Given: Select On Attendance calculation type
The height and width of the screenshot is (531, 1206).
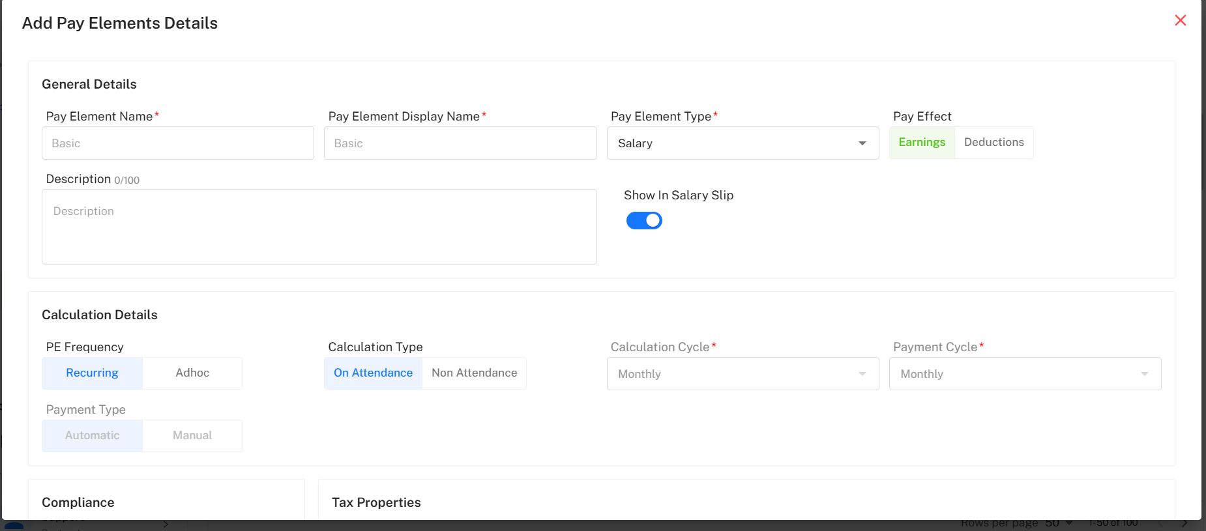Looking at the screenshot, I should (x=374, y=373).
